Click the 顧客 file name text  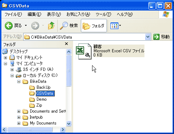pyautogui.click(x=97, y=47)
